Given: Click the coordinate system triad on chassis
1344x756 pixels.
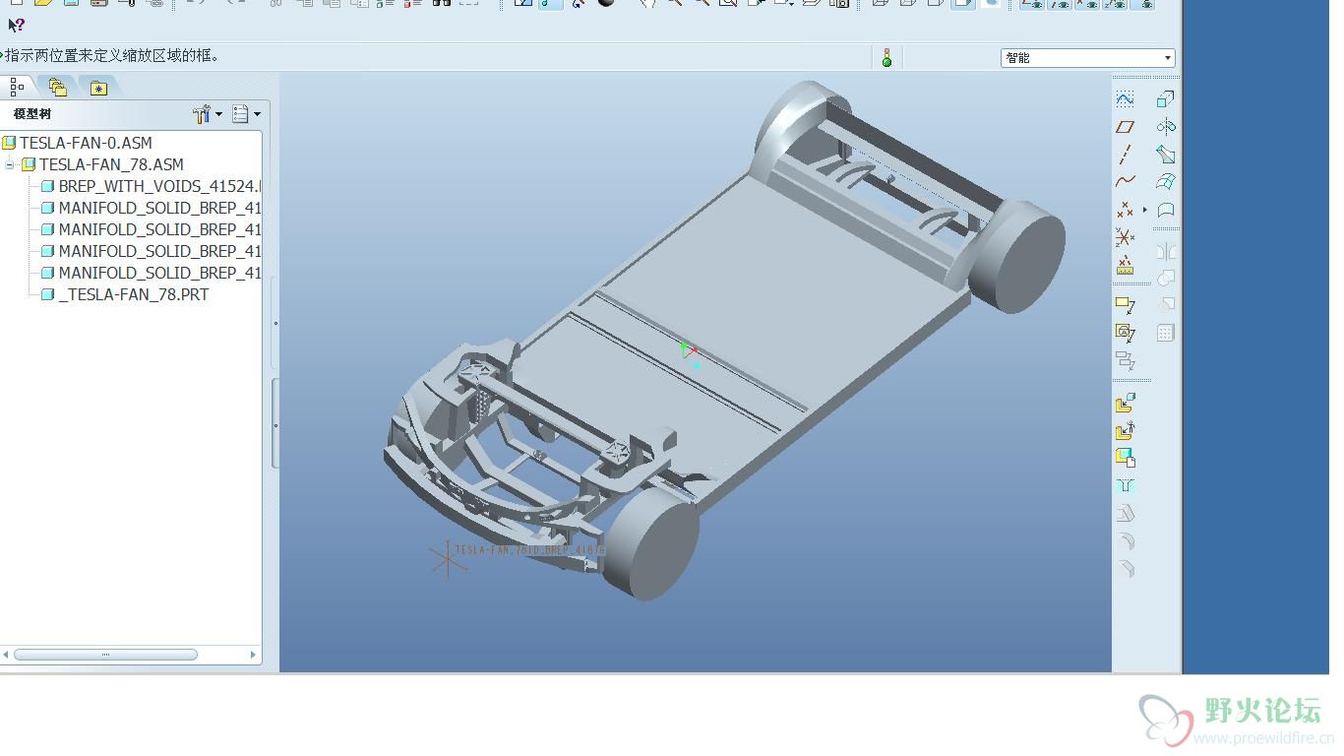Looking at the screenshot, I should pos(691,354).
